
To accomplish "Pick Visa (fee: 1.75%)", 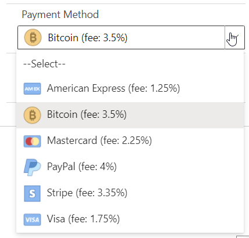I will point(130,219).
